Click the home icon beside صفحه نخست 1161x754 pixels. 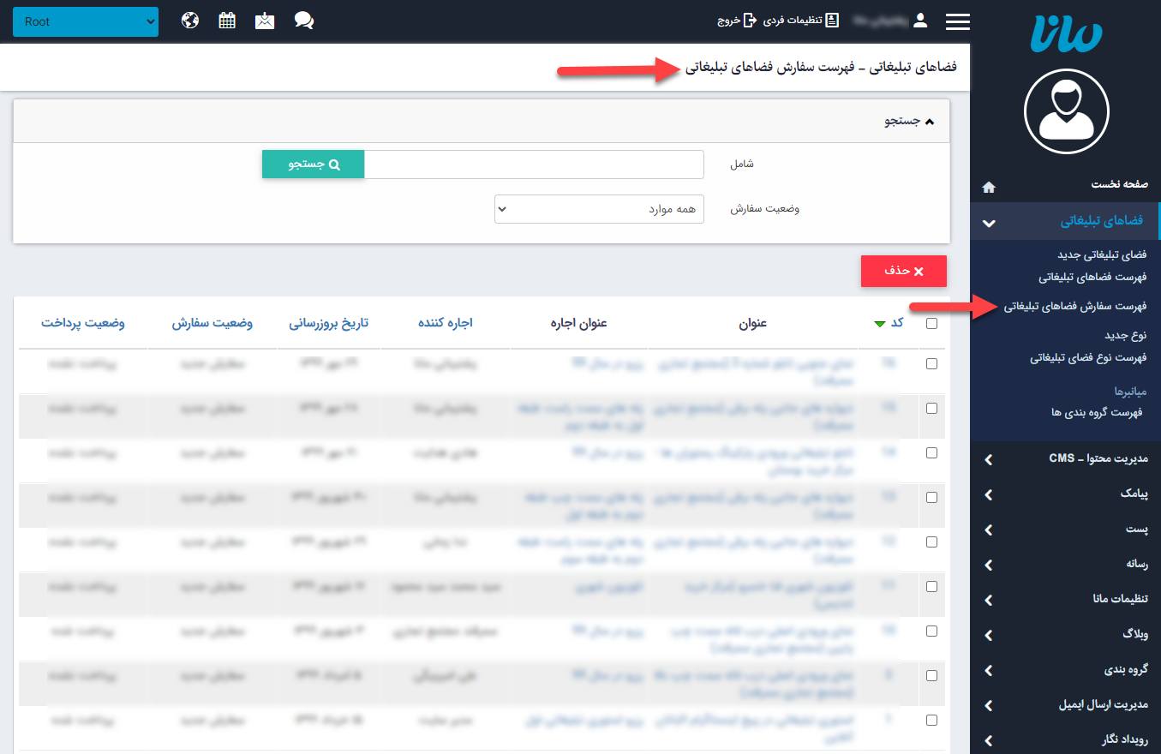[x=989, y=184]
